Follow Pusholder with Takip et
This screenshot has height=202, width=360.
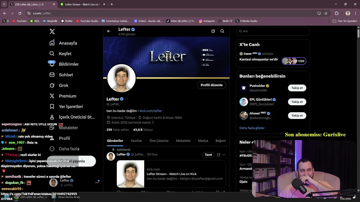click(x=297, y=88)
